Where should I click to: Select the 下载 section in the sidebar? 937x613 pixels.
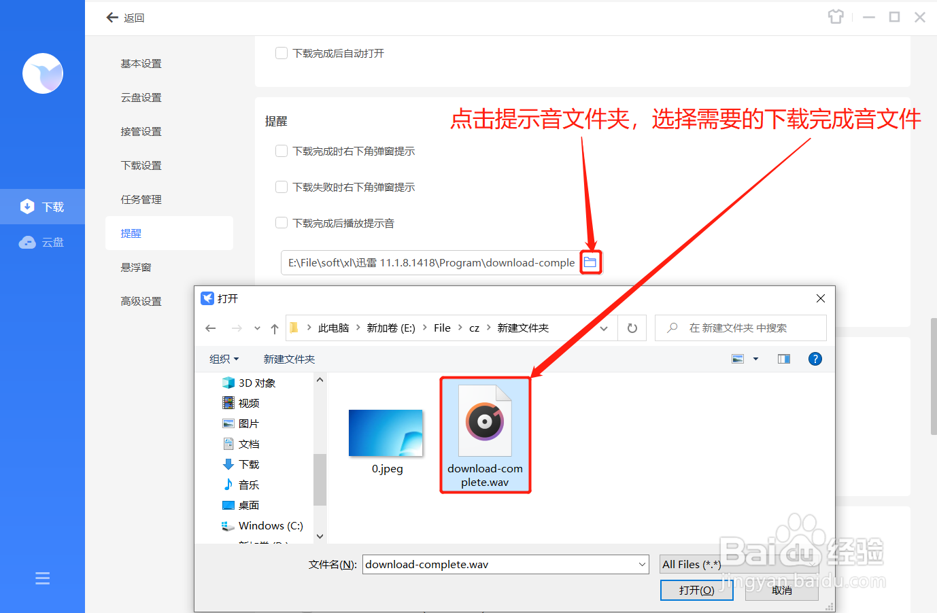click(x=42, y=206)
